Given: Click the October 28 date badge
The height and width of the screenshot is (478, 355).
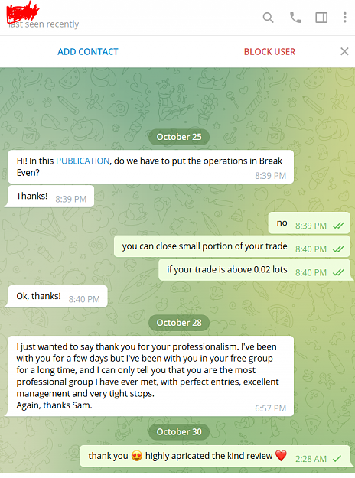Looking at the screenshot, I should [x=179, y=323].
